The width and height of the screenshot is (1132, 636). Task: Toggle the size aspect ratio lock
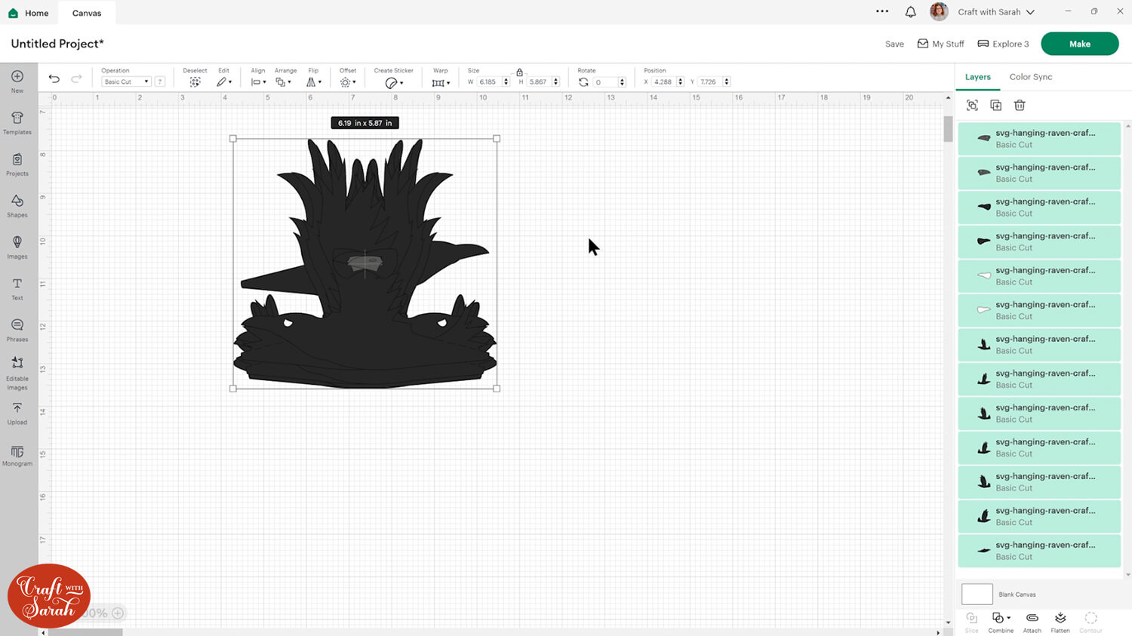point(519,72)
